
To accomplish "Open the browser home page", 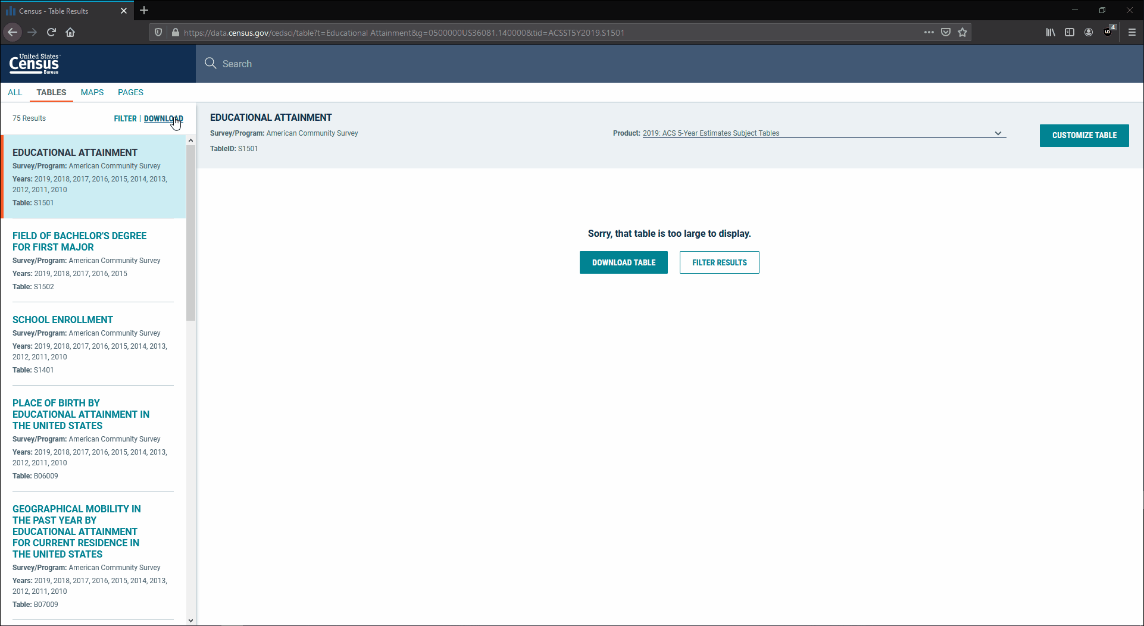I will tap(70, 32).
